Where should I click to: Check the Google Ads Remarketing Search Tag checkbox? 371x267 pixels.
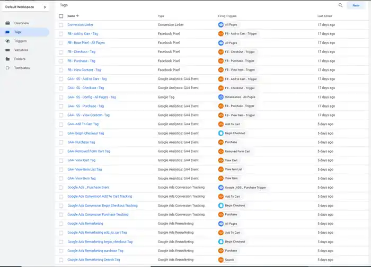pyautogui.click(x=61, y=260)
